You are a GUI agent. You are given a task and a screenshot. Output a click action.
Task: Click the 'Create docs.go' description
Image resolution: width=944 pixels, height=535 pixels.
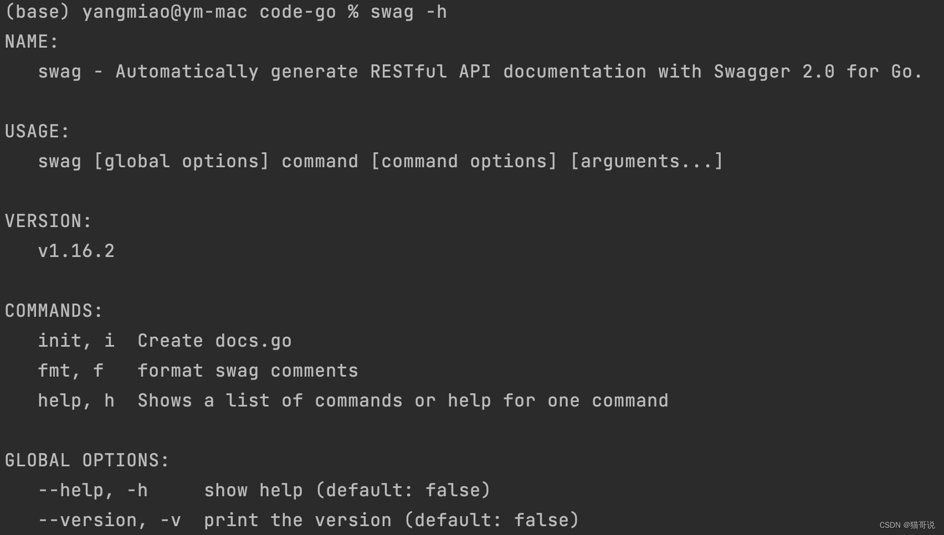(214, 341)
